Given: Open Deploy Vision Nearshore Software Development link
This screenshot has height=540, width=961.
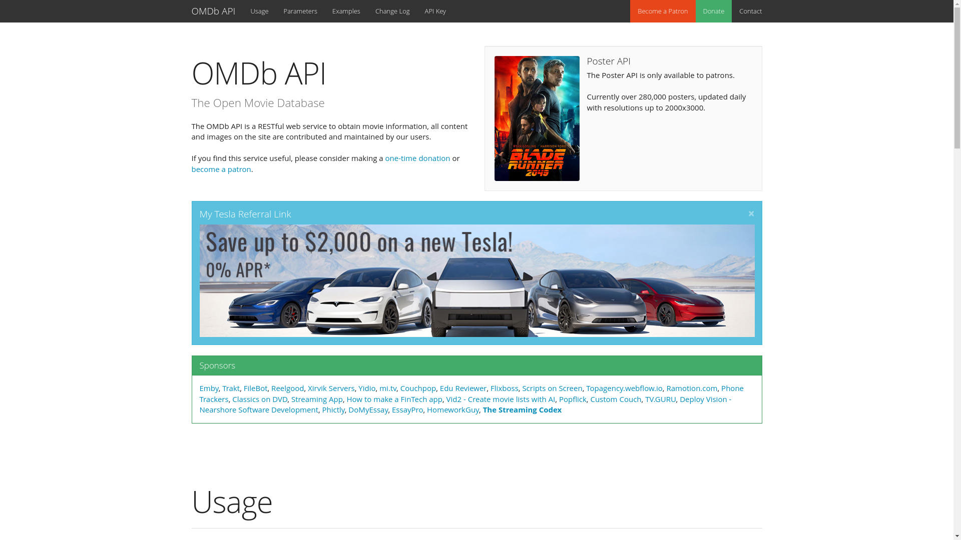Looking at the screenshot, I should [259, 409].
